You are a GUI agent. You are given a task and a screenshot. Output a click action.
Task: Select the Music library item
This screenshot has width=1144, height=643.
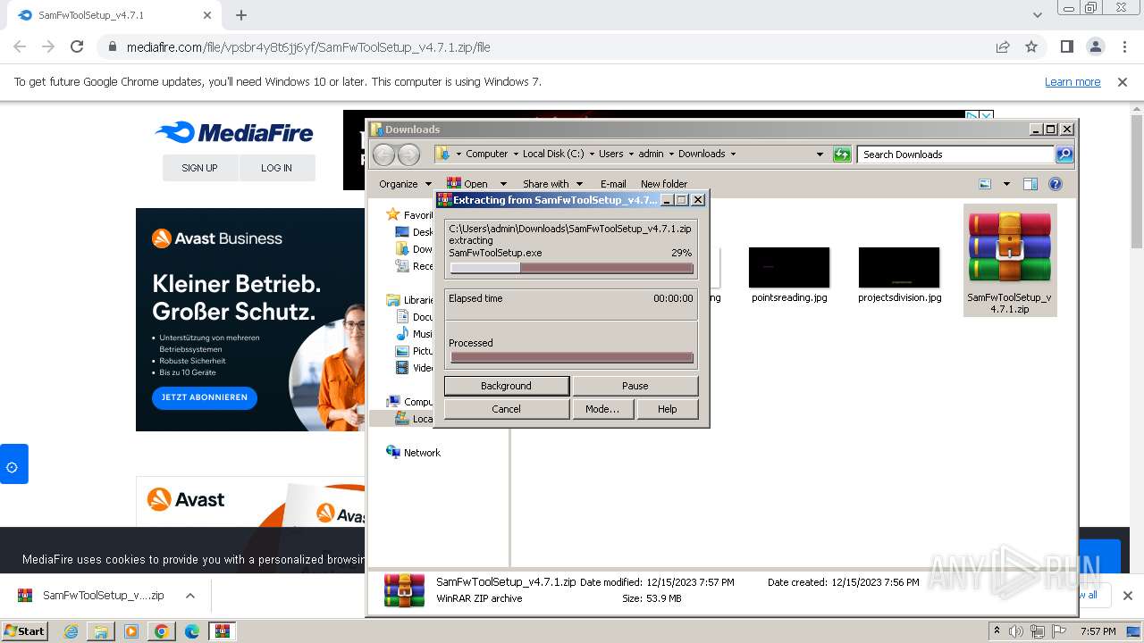tap(421, 334)
